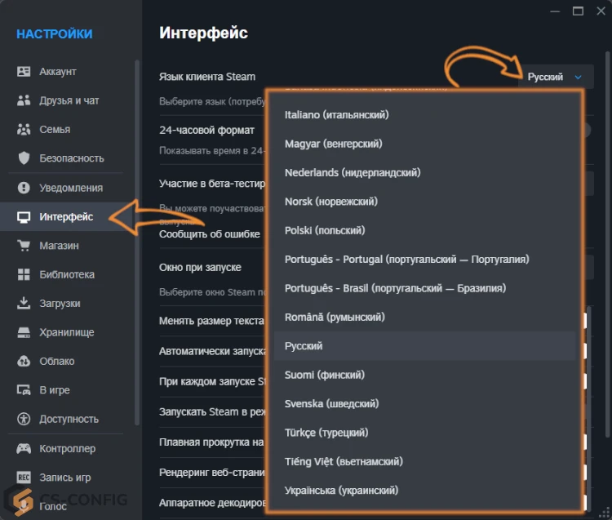Select the Library grid icon
The width and height of the screenshot is (612, 520).
point(24,275)
